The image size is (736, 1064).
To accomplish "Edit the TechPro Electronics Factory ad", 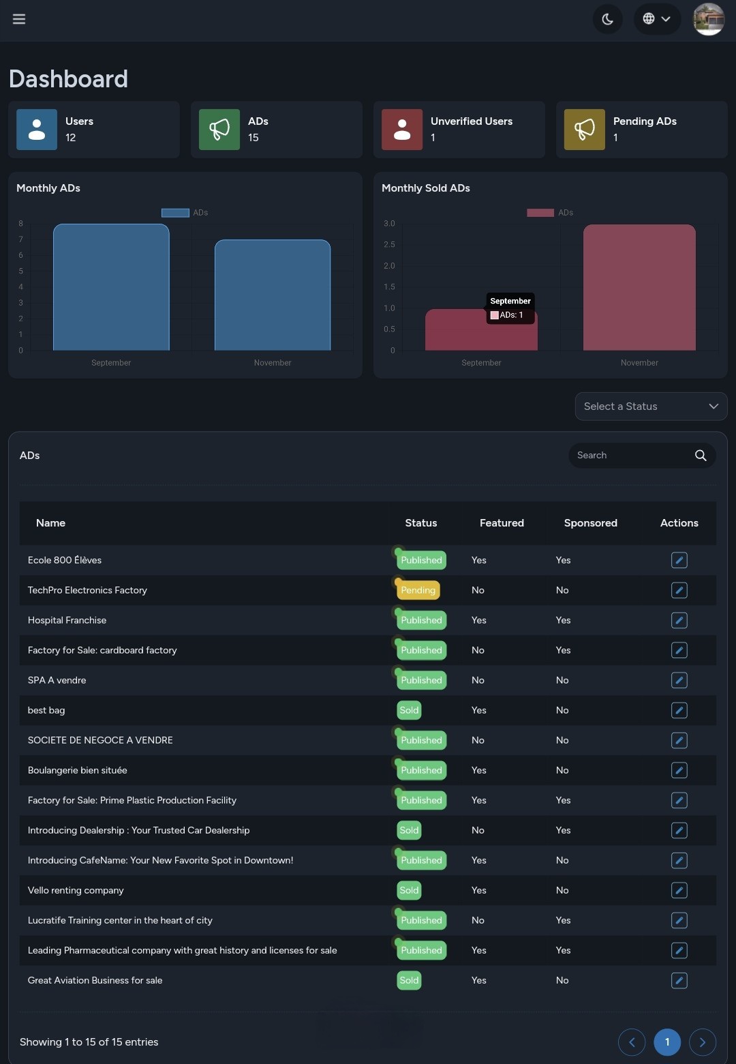I will click(679, 591).
